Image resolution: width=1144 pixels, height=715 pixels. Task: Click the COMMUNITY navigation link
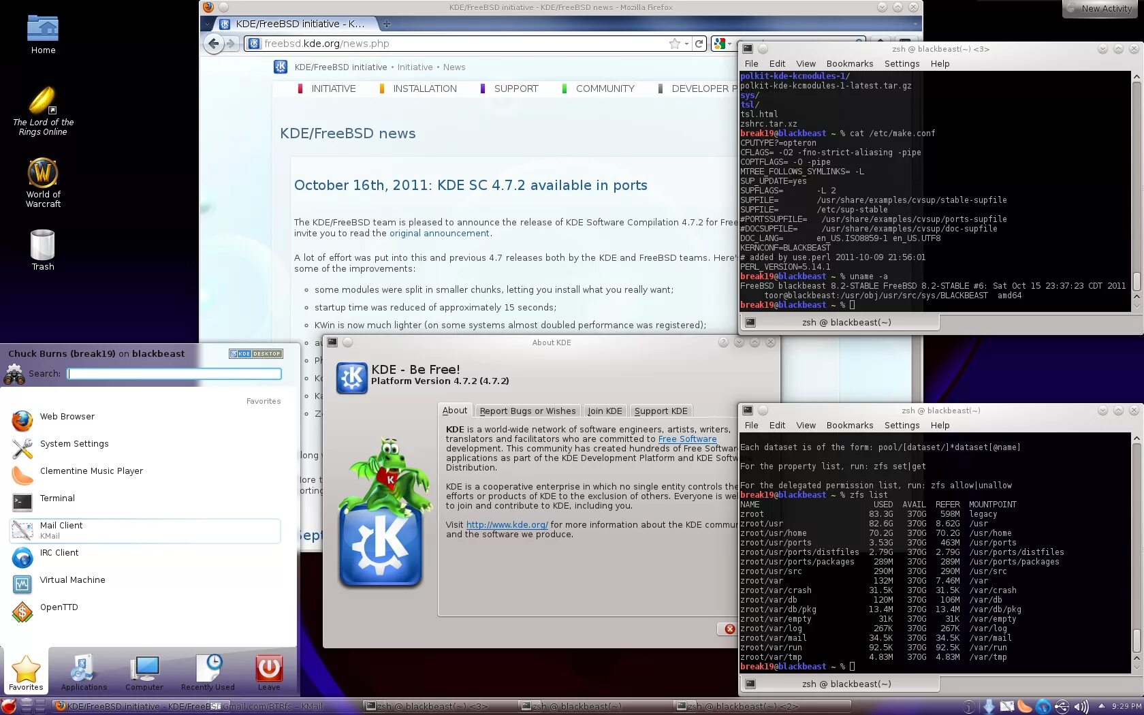[605, 89]
